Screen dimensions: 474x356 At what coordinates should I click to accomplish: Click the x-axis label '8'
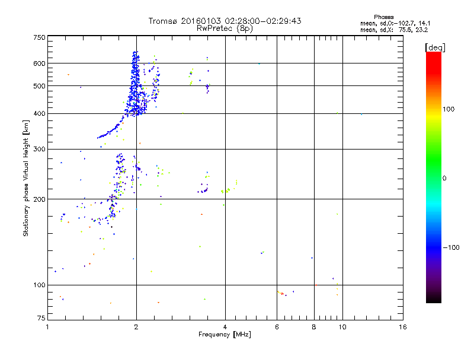click(314, 327)
